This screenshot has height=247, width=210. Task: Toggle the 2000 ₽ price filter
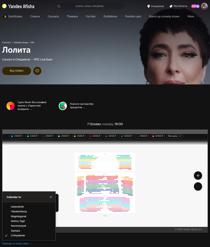tap(16, 136)
